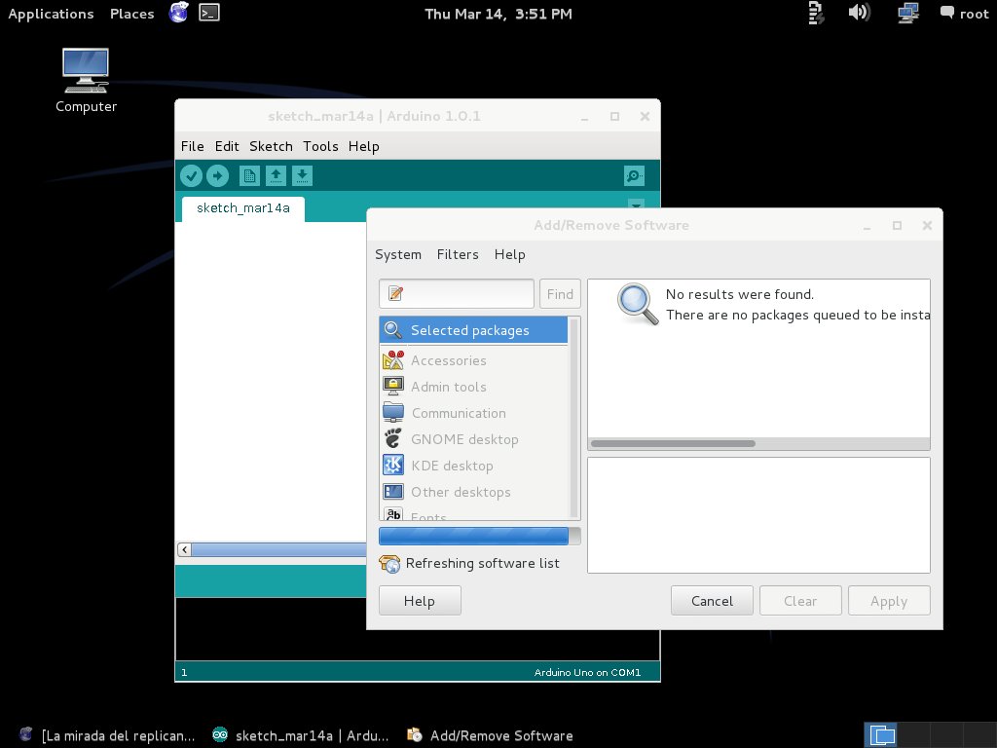Click the Find button
The image size is (997, 748).
pos(560,294)
